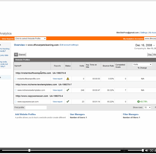Mute the video using the speaker icon

[147, 150]
